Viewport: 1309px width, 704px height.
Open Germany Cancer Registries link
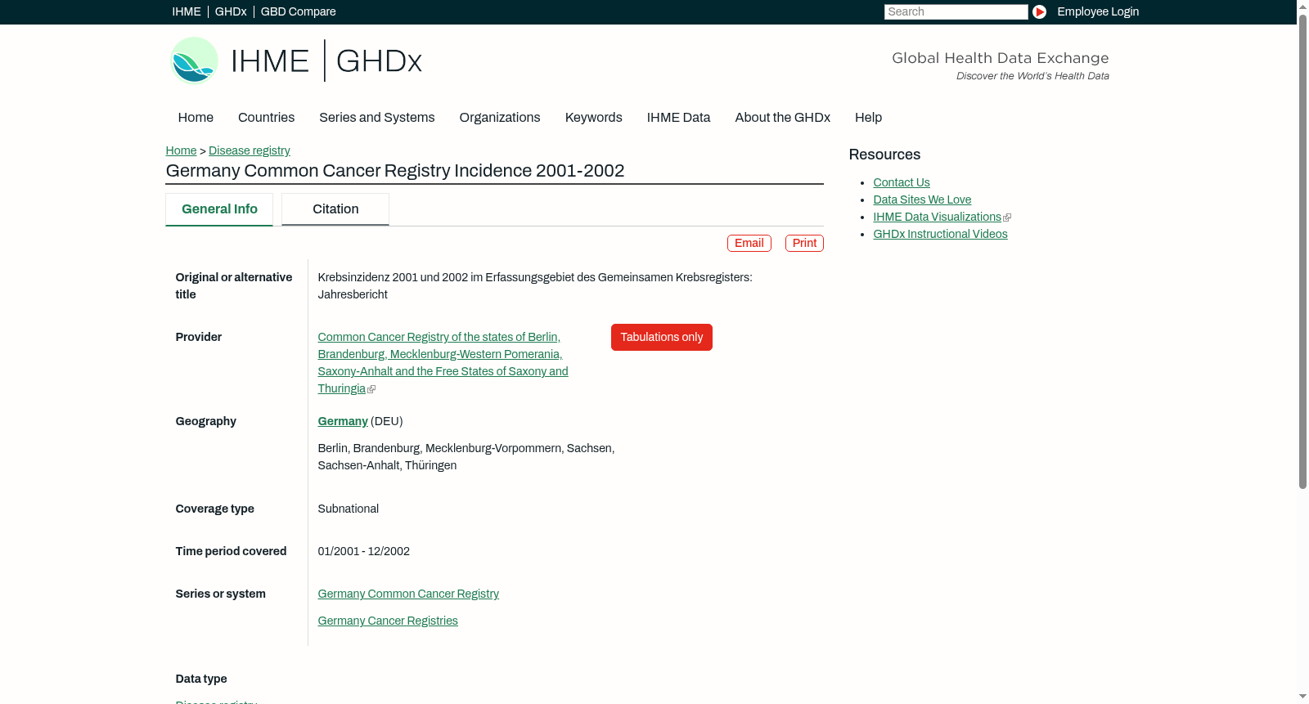(388, 621)
